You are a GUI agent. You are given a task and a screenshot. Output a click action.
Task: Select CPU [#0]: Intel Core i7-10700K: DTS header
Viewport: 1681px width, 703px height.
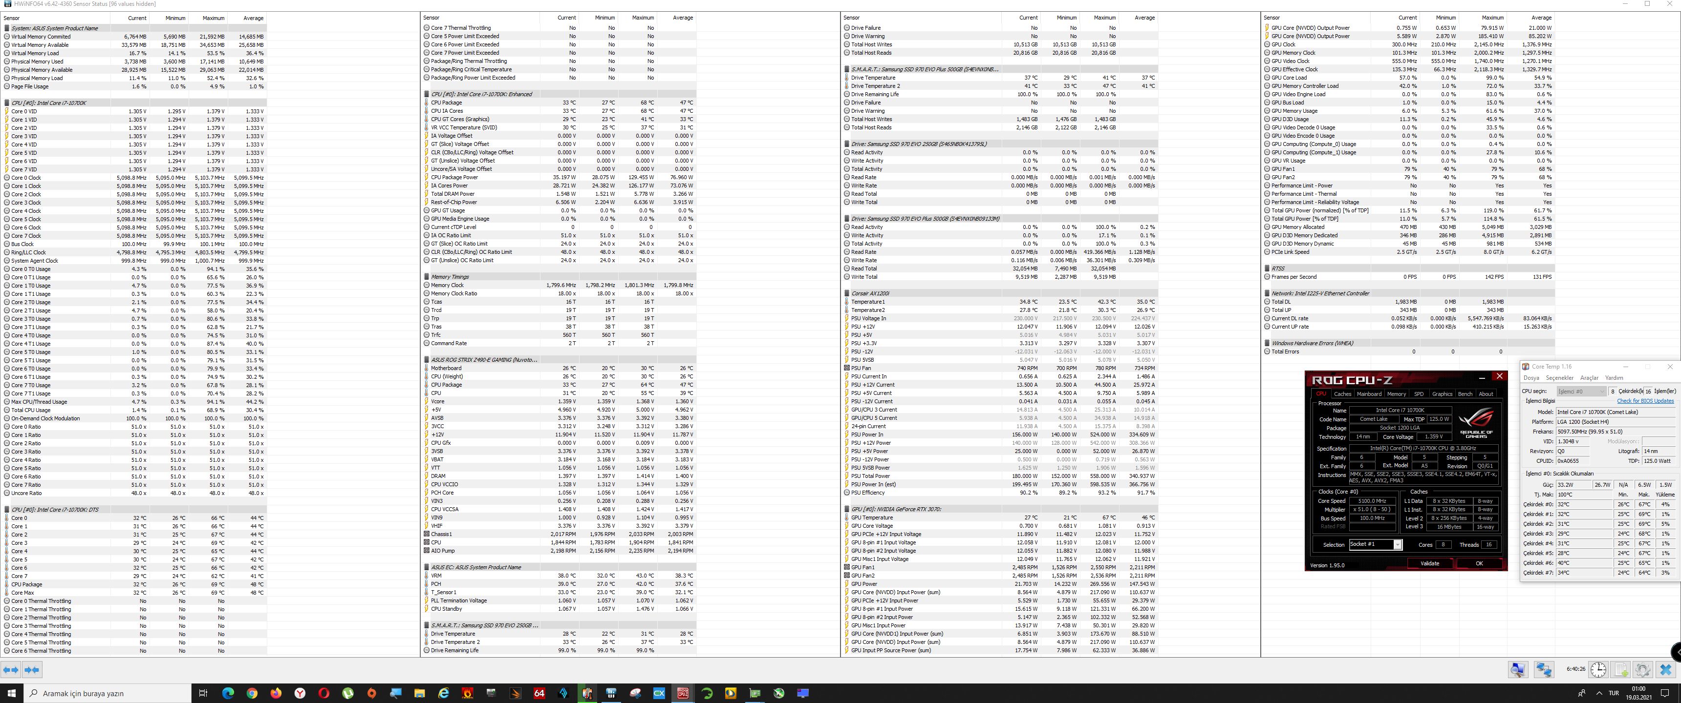point(135,510)
